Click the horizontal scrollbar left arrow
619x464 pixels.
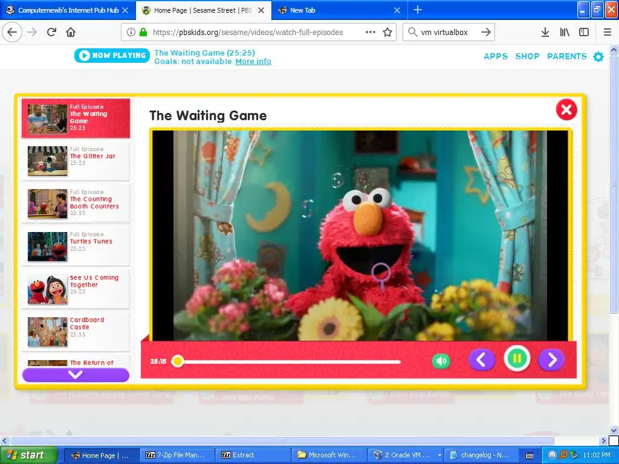[x=4, y=440]
